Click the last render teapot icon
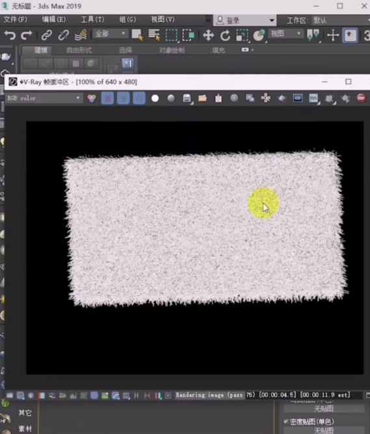Screen dimensions: 370x434 345,98
